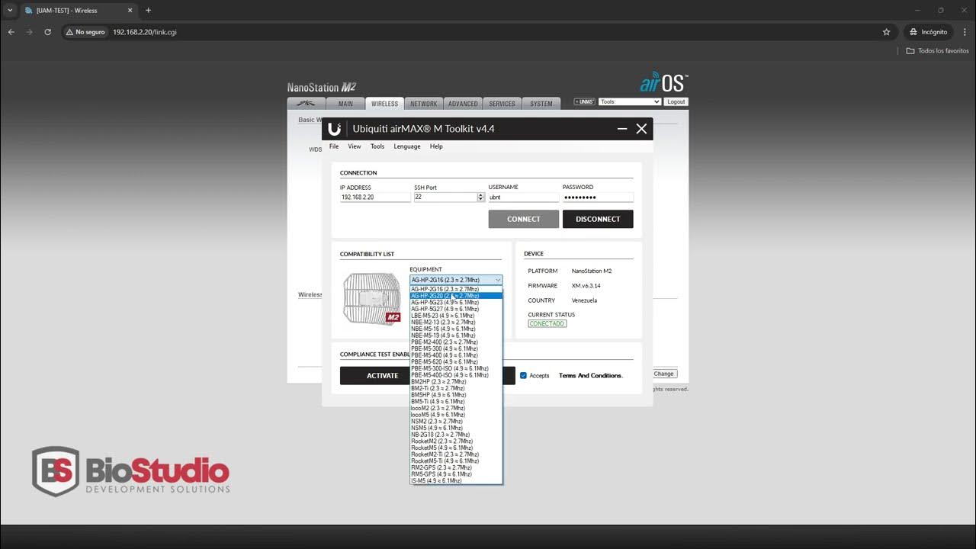Go back in the browser

click(x=11, y=32)
